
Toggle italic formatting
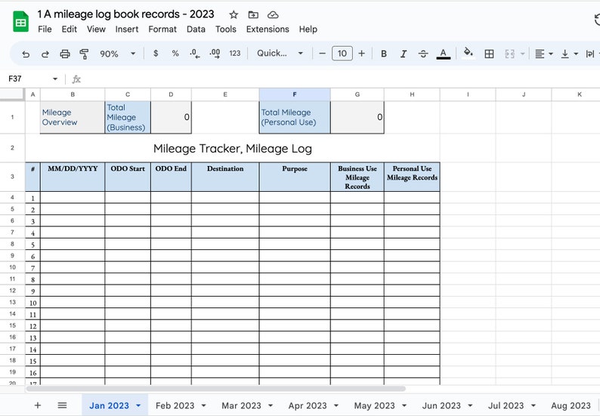[x=404, y=54]
